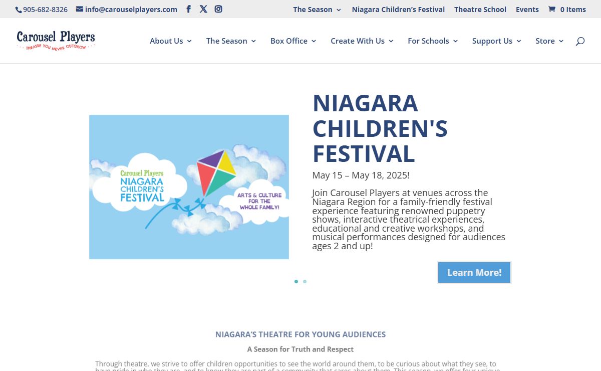Click the search magnifier icon
This screenshot has width=601, height=371.
point(580,41)
